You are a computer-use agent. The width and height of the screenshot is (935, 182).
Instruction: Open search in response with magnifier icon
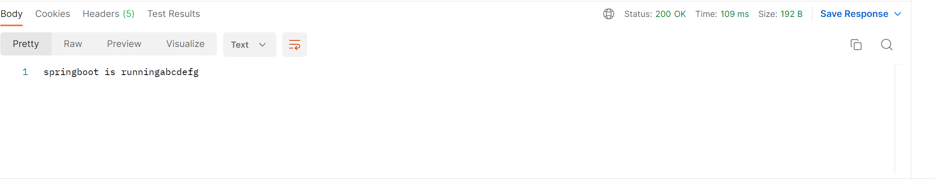coord(887,45)
